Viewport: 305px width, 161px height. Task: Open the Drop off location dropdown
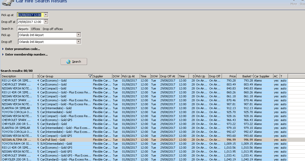[x=79, y=42]
